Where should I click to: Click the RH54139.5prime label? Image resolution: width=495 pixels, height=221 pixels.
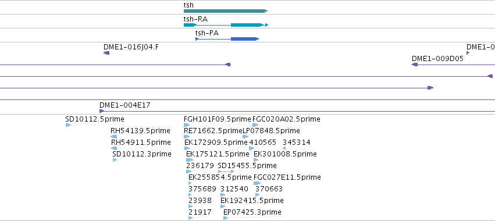coord(140,131)
